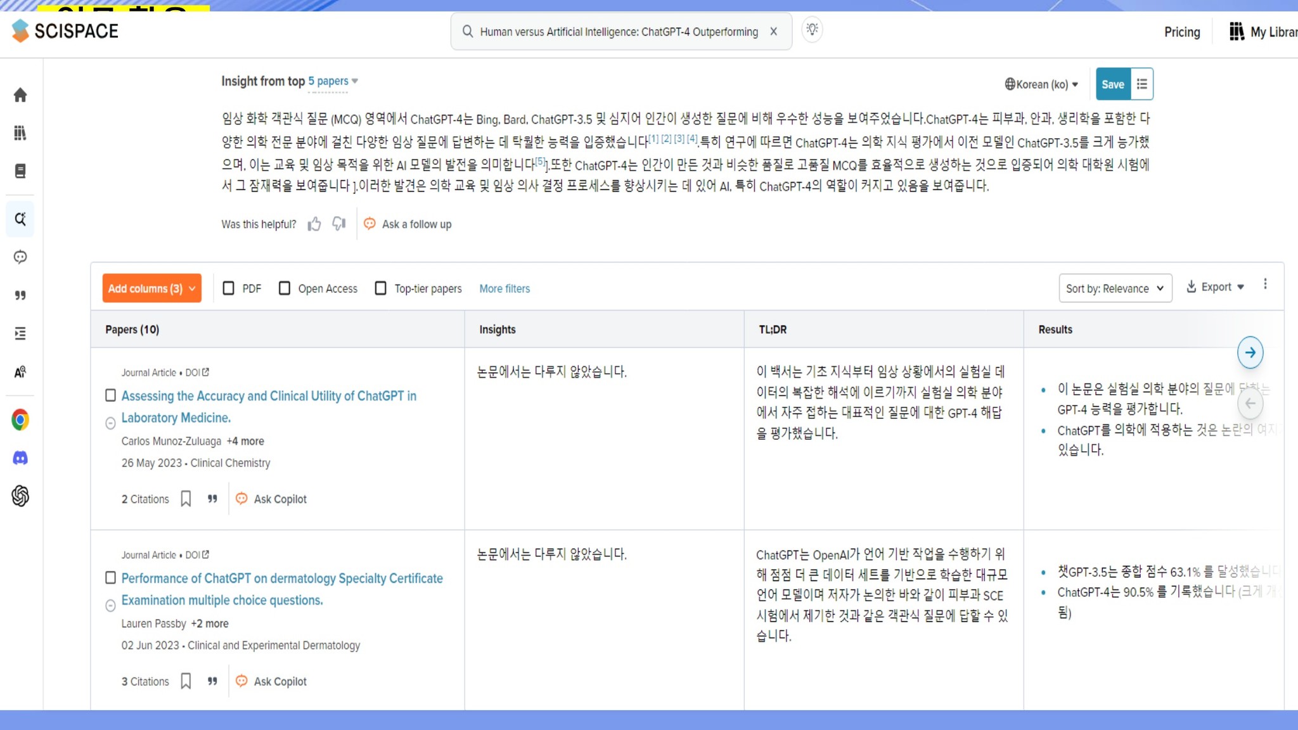Screen dimensions: 1298x730
Task: Bookmark the Laboratory Medicine paper
Action: [x=186, y=499]
